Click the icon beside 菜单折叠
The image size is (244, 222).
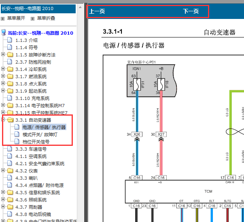point(32,19)
